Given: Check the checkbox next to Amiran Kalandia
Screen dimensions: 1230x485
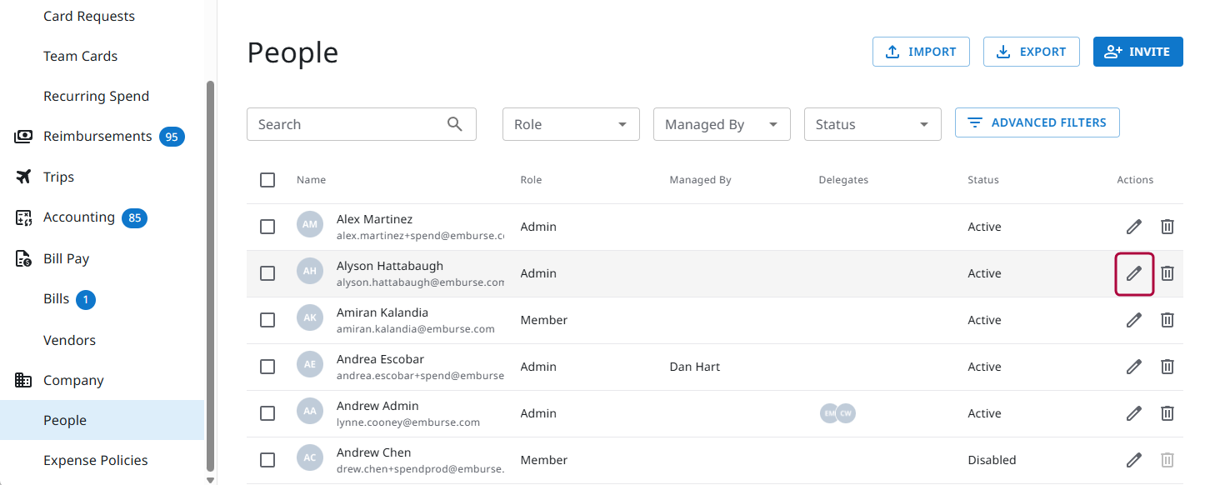Looking at the screenshot, I should coord(267,319).
